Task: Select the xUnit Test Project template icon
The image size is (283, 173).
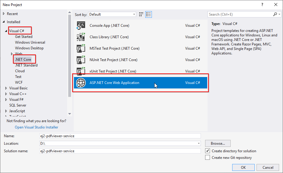Action: pyautogui.click(x=81, y=71)
